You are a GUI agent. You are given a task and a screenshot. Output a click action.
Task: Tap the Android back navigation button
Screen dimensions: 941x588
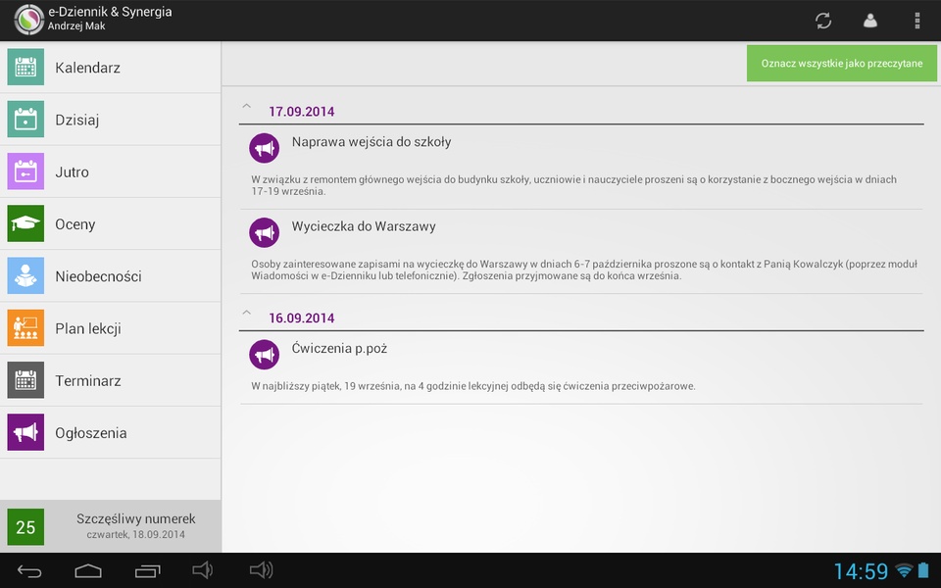(29, 570)
